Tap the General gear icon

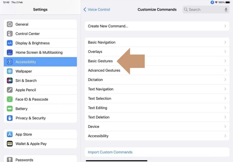(x=10, y=24)
